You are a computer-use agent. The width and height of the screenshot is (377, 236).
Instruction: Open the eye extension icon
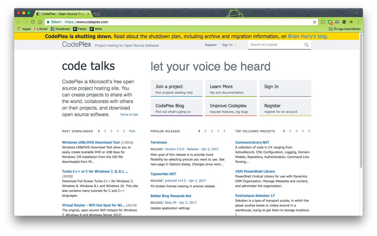click(x=351, y=22)
